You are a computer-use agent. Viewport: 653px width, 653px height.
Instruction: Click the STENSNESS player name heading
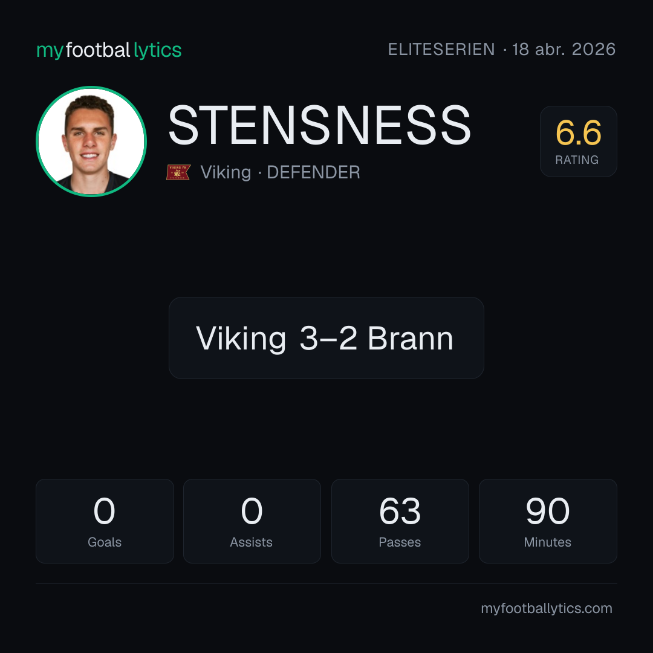[319, 125]
